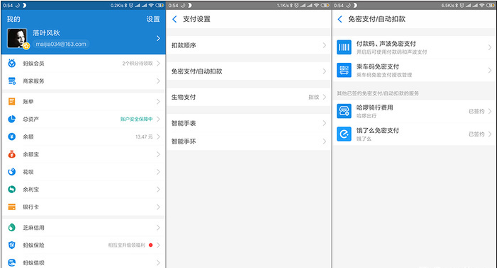Select the 生物支付 menu item
The width and height of the screenshot is (499, 268).
coord(184,97)
